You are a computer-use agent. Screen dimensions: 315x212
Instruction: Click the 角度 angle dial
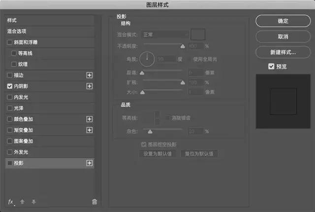147,59
